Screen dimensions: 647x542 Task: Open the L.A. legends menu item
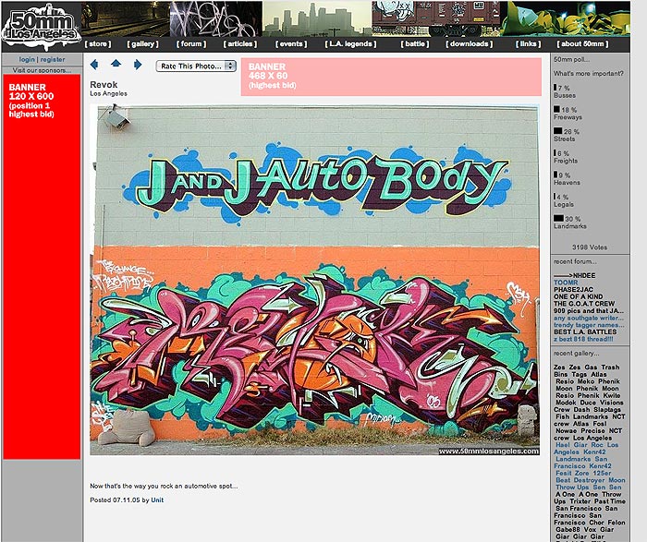(350, 43)
